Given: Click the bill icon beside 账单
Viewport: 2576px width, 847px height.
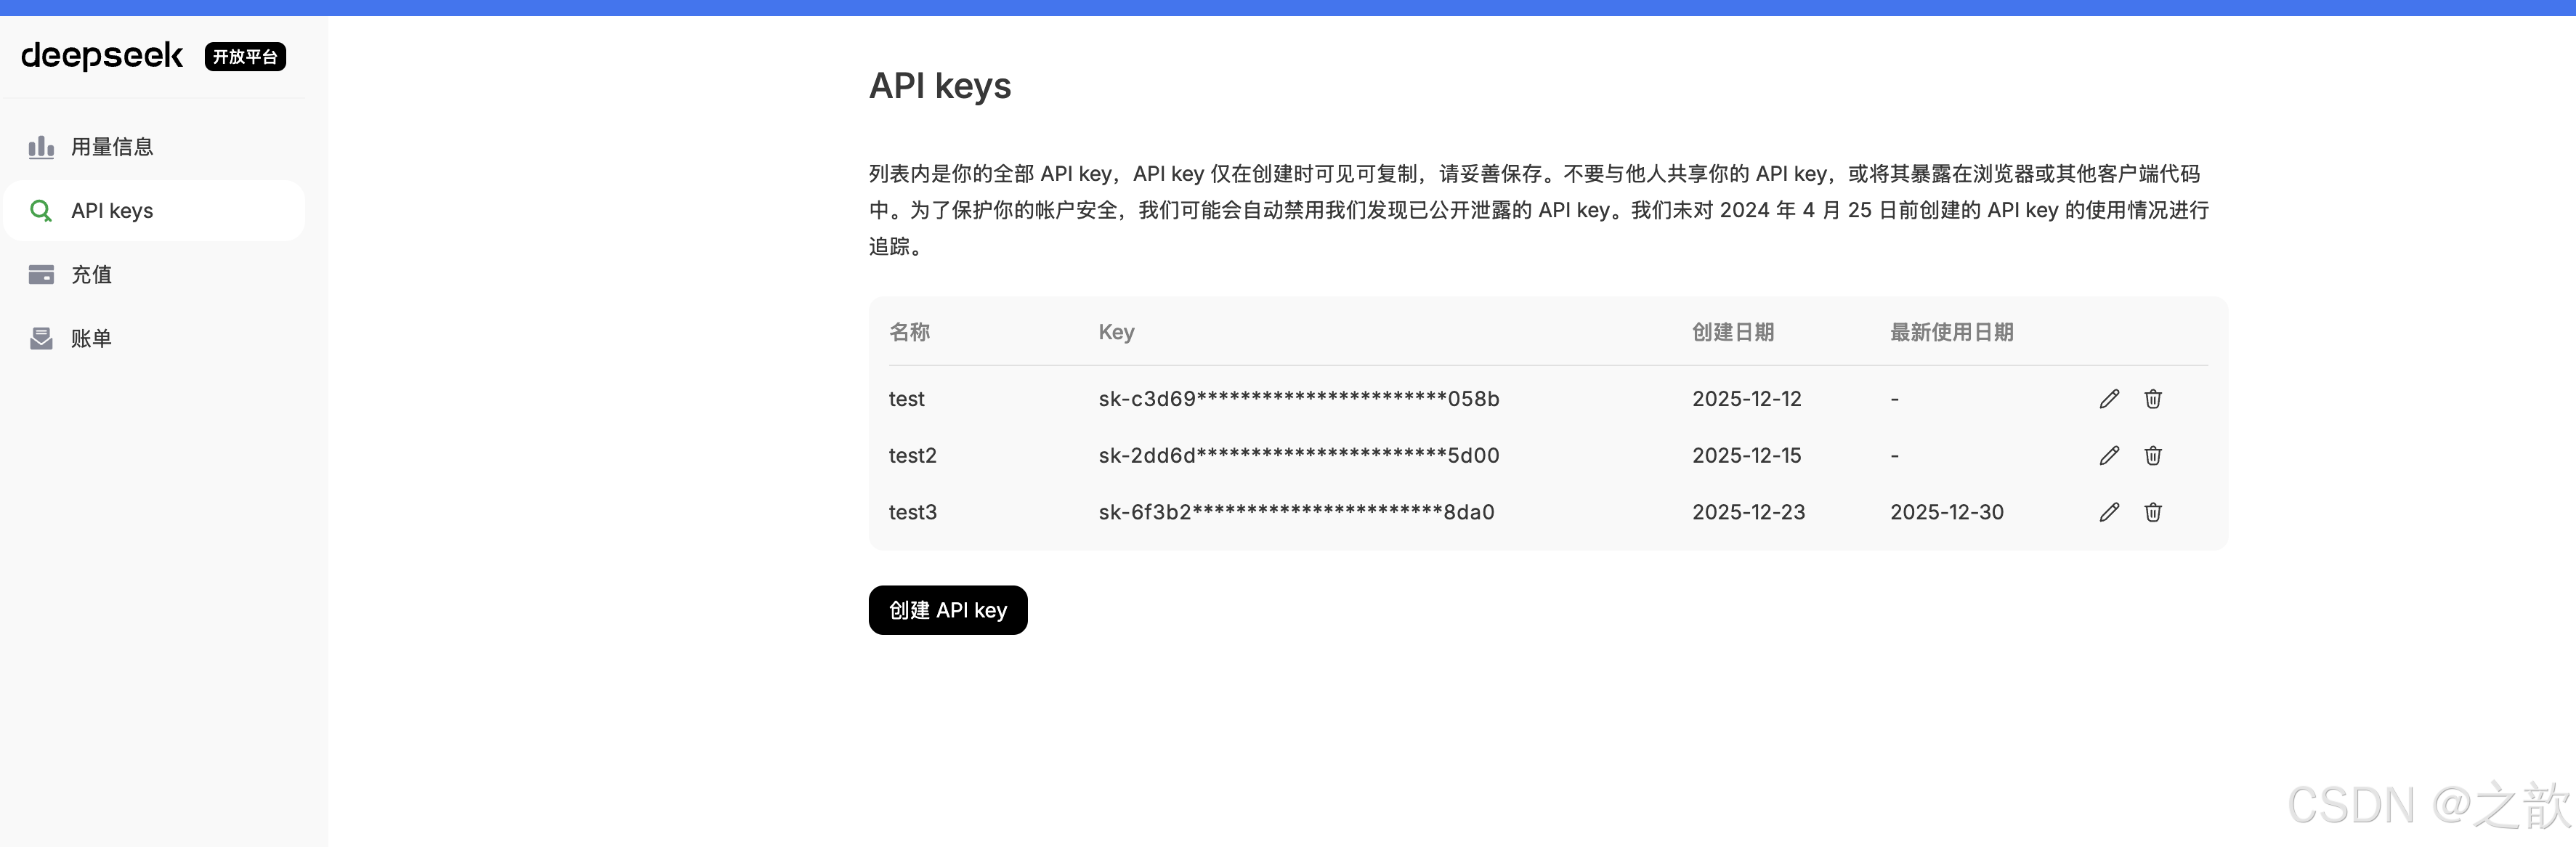Looking at the screenshot, I should pos(41,339).
